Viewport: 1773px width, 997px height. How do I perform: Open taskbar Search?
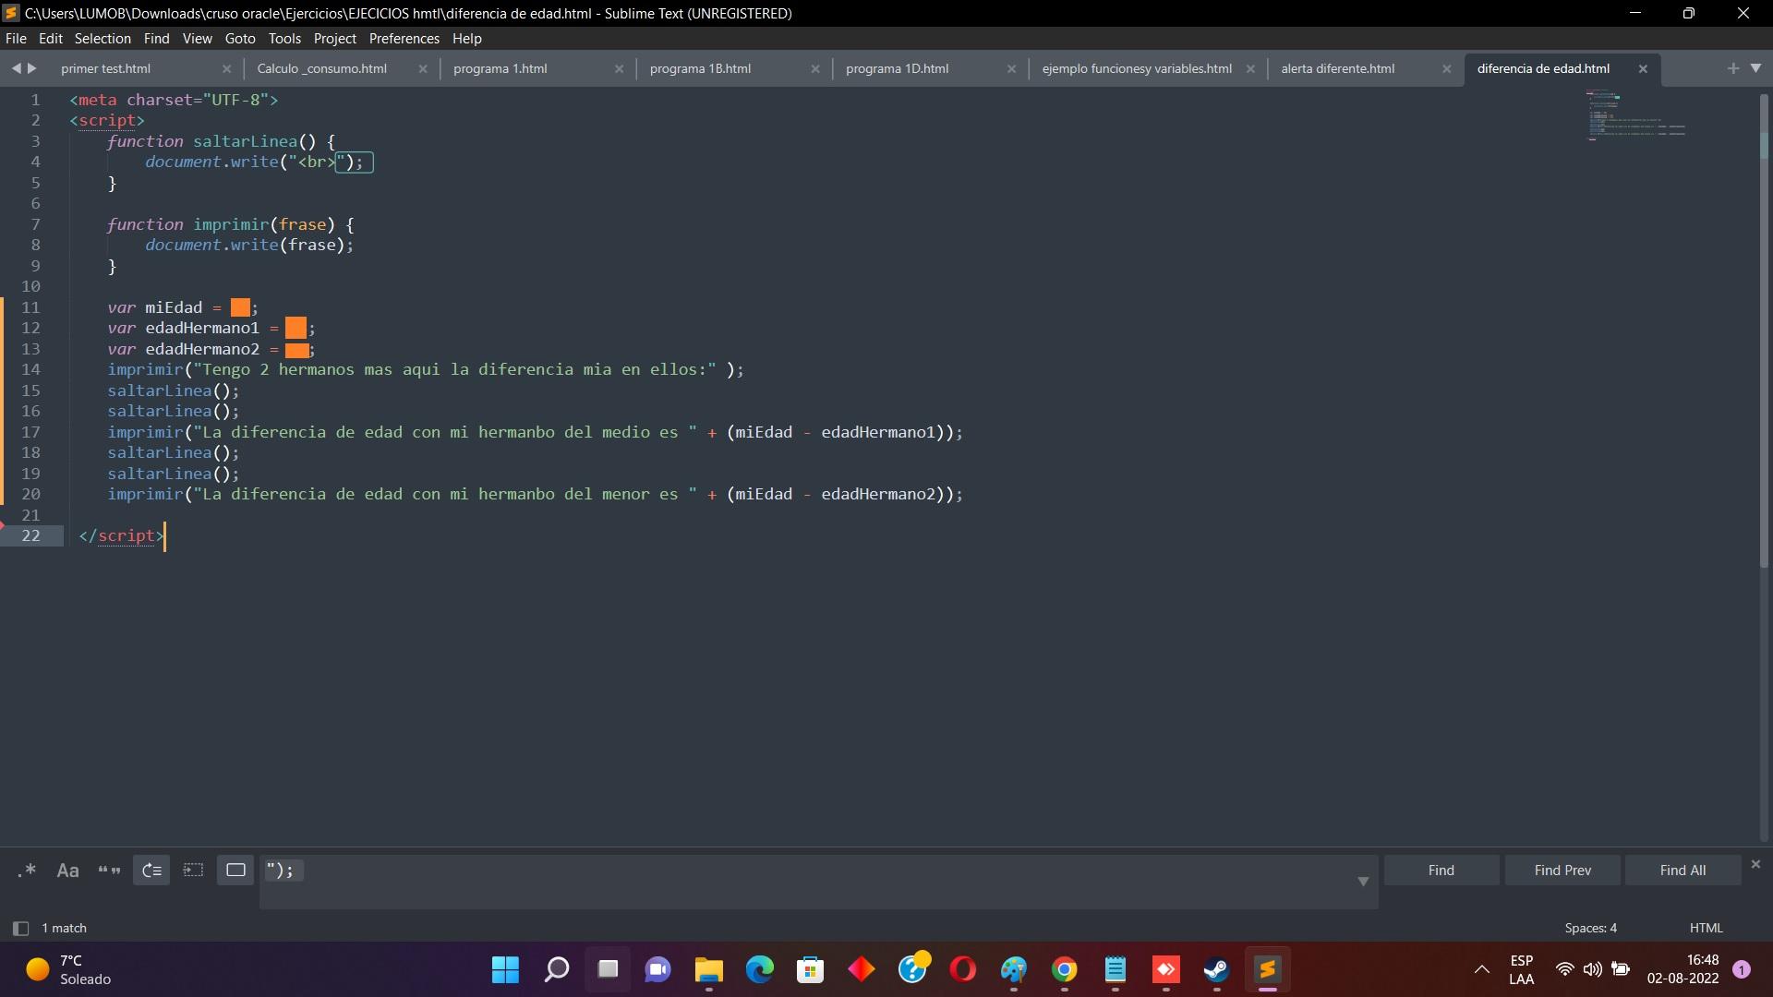(x=557, y=969)
